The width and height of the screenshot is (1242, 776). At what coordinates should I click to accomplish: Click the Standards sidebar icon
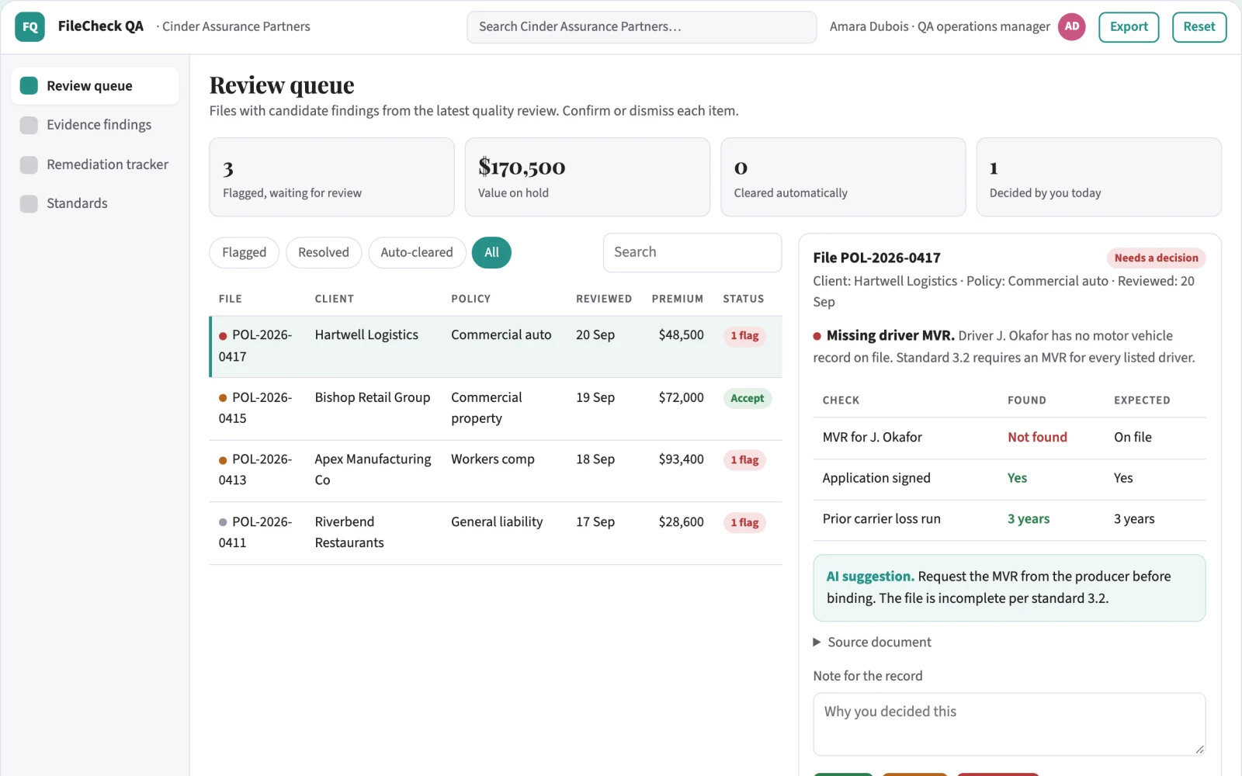tap(29, 203)
